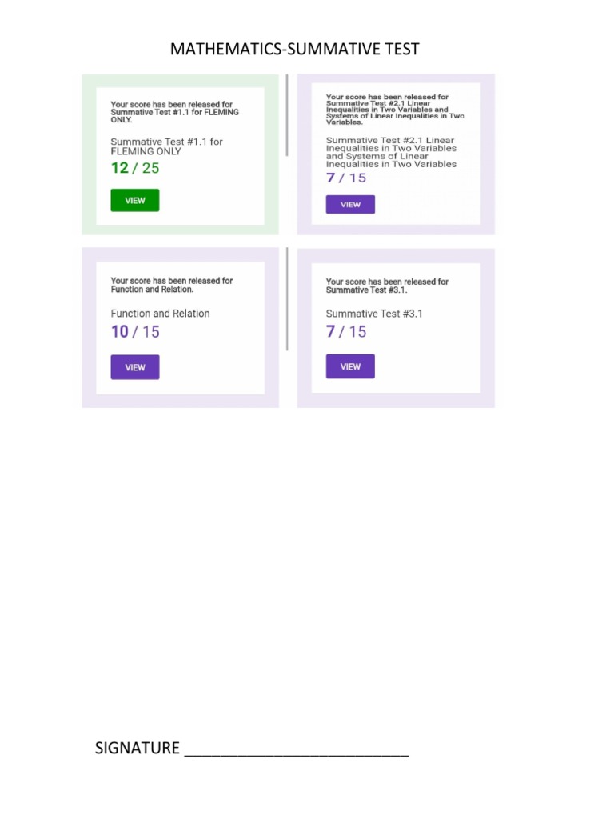Click the 7 / 15 score for Test #2.1
Viewport: 614px width, 819px height.
point(346,178)
